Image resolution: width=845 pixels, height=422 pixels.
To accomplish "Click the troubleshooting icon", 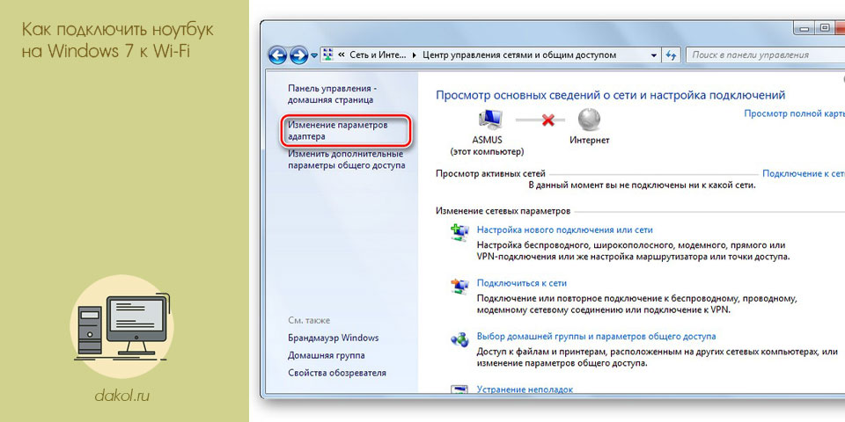I will (459, 389).
